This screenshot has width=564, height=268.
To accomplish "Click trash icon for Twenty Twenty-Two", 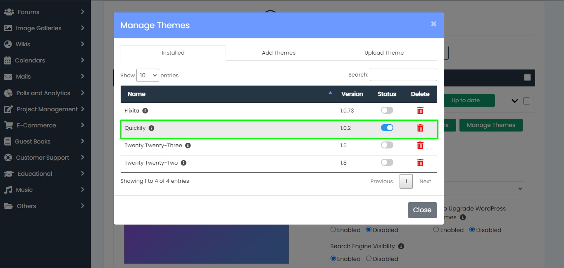I will (420, 163).
